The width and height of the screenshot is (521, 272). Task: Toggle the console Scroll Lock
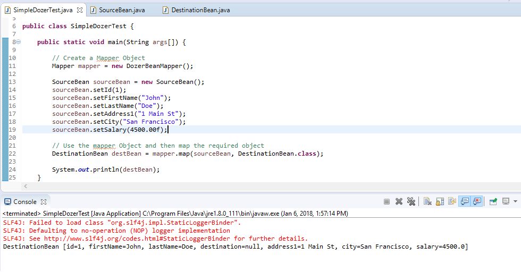[x=440, y=201]
